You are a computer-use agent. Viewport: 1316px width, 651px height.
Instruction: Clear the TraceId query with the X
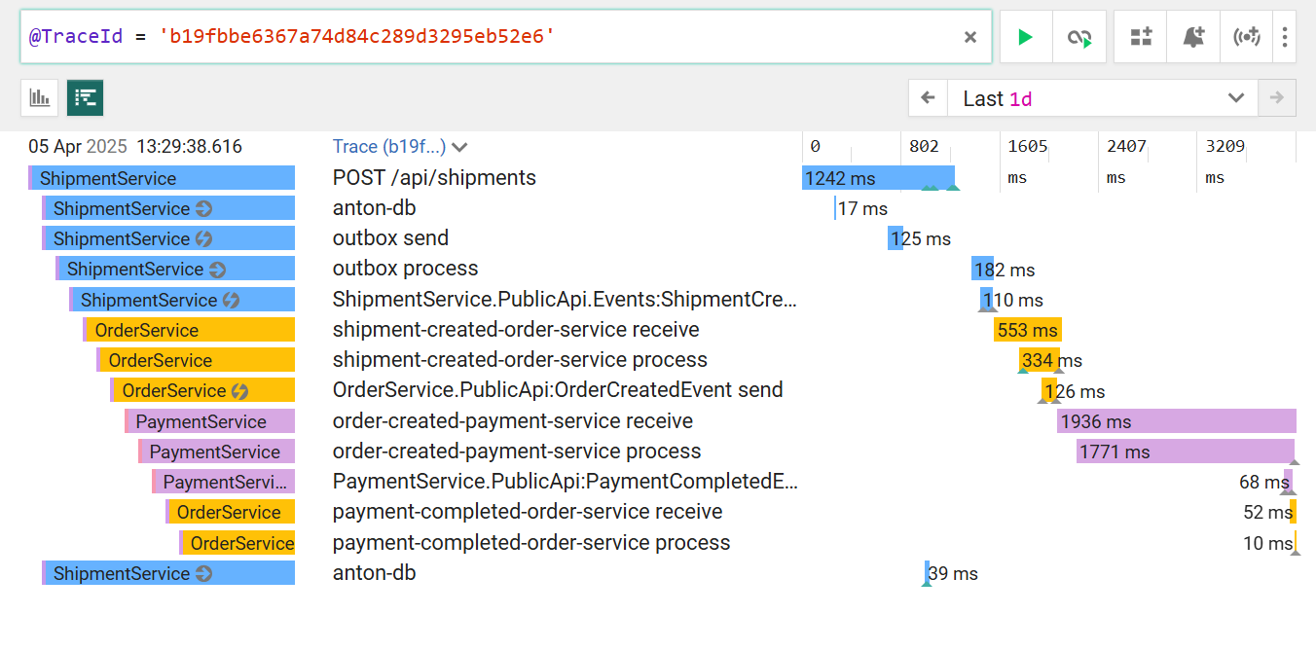(970, 37)
